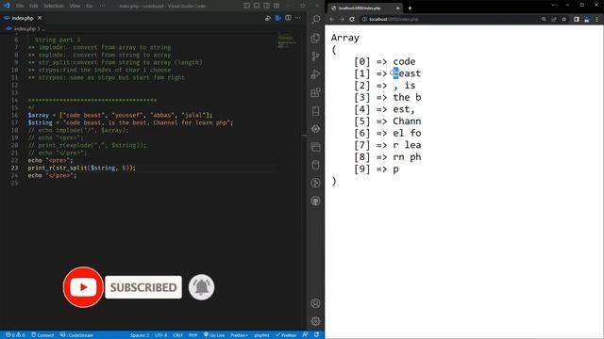Open the Extensions view icon
This screenshot has height=339, width=604.
coord(315,92)
